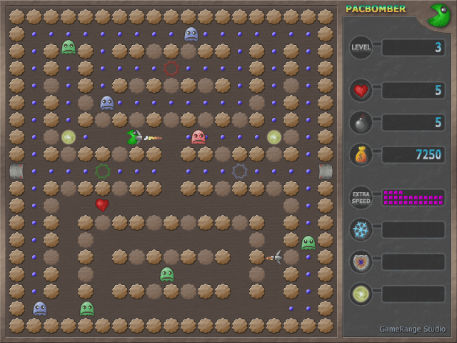Click the level number field showing 3
The image size is (457, 343).
pyautogui.click(x=413, y=48)
